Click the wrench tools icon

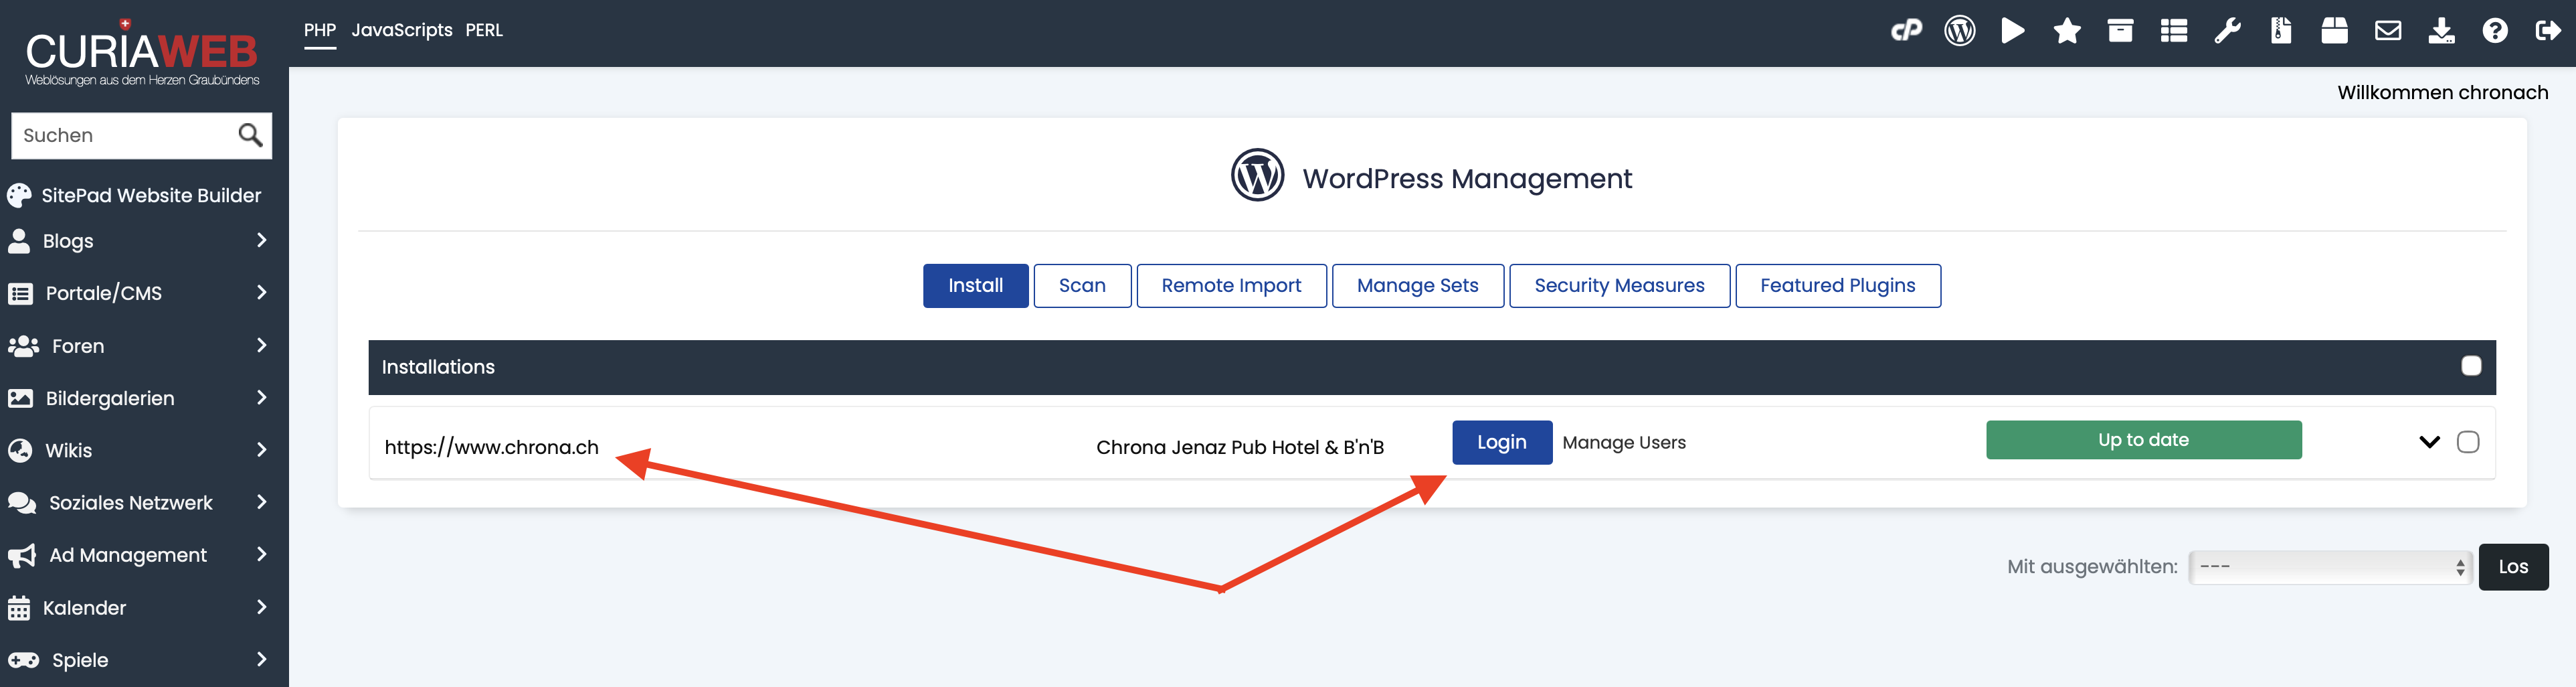[x=2227, y=31]
